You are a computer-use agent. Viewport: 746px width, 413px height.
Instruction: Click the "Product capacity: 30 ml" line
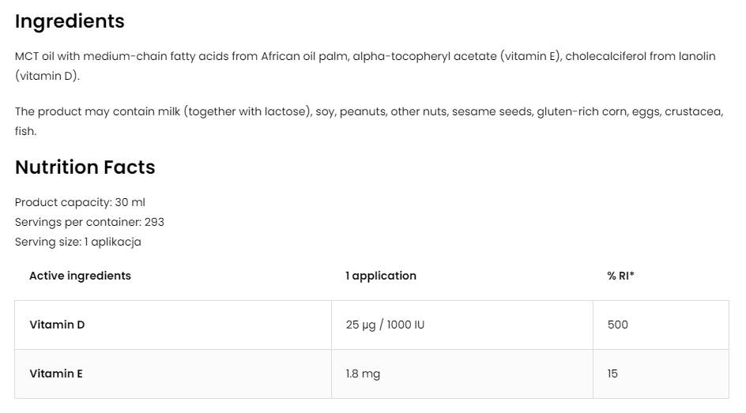click(x=80, y=202)
